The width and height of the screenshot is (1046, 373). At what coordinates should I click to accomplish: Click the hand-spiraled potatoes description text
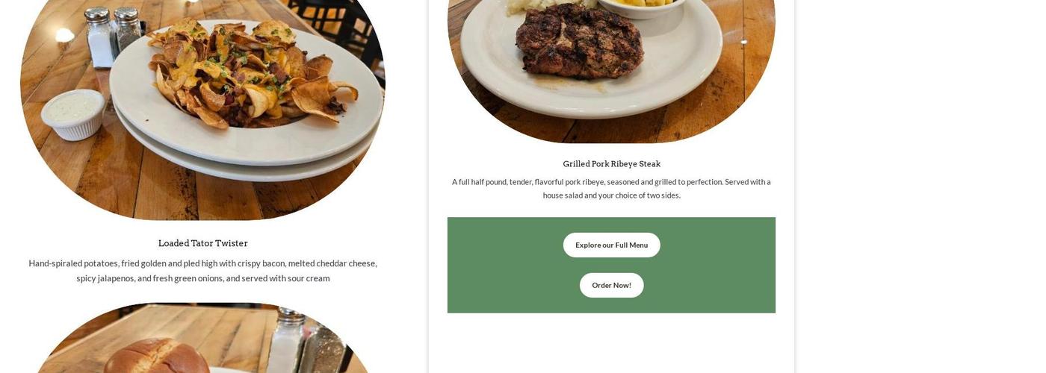point(202,271)
